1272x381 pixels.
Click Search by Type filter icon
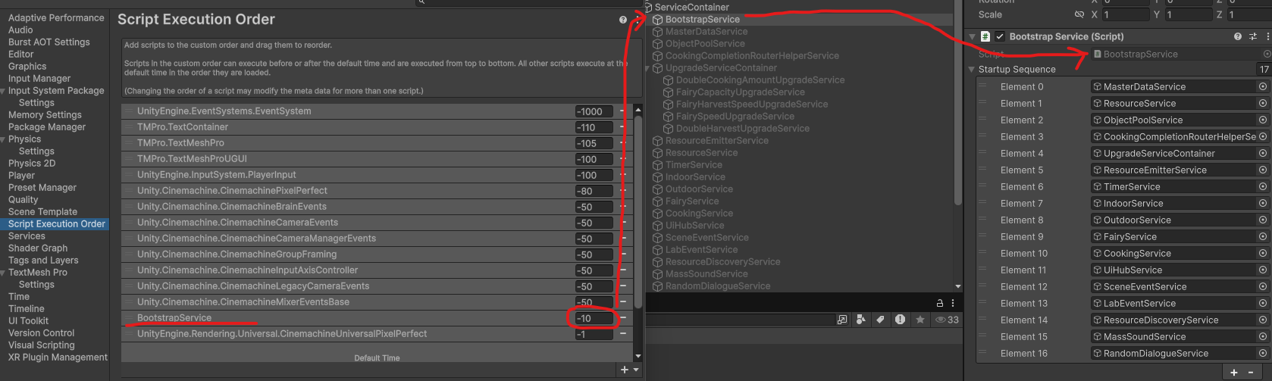[x=860, y=320]
